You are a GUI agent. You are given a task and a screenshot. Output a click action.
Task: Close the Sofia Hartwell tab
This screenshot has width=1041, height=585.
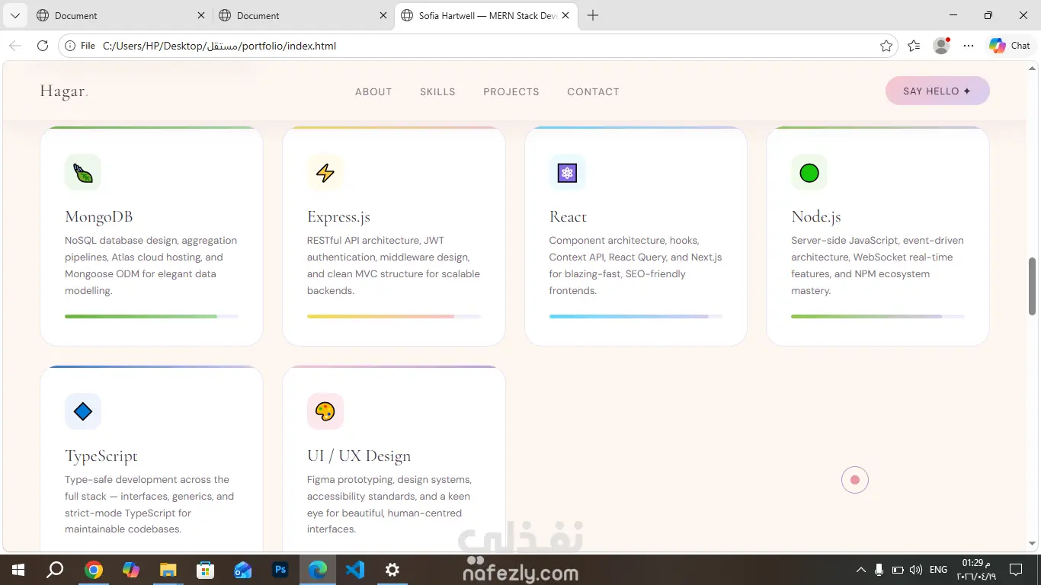pos(565,15)
